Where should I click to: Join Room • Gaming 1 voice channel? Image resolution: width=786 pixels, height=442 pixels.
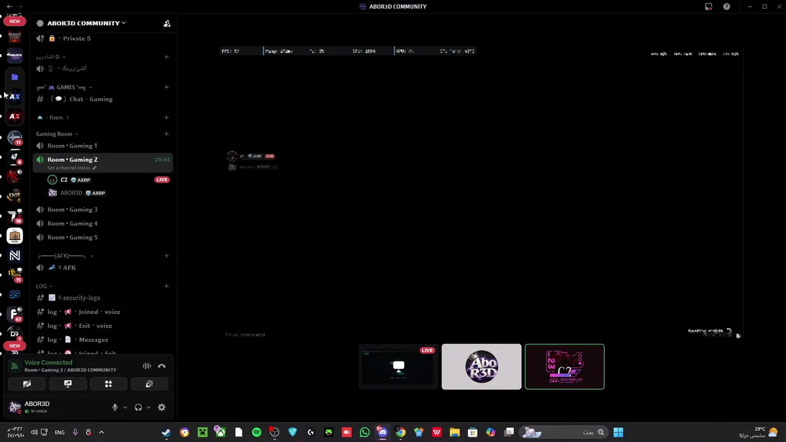pos(103,145)
